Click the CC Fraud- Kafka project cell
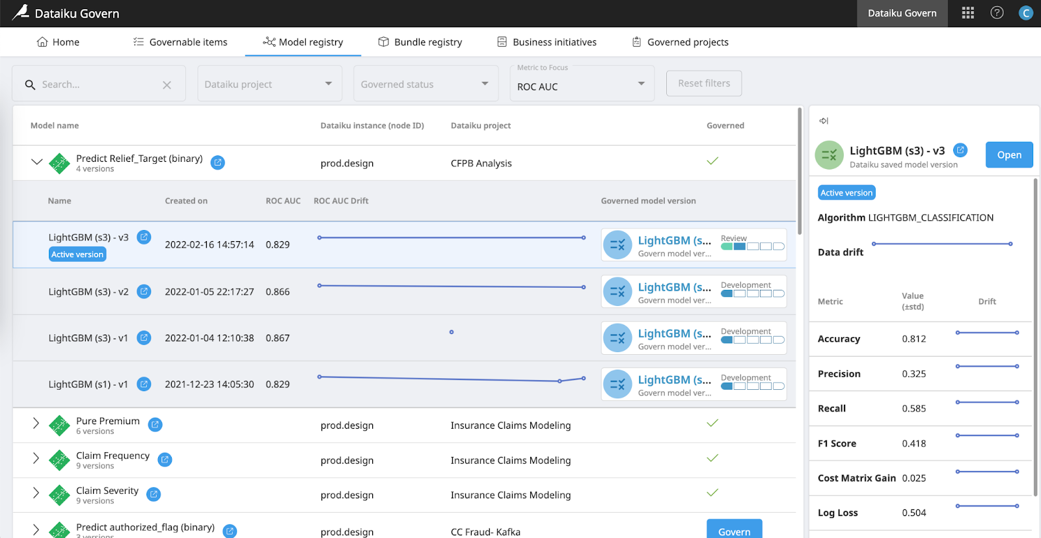The height and width of the screenshot is (538, 1041). click(x=485, y=532)
